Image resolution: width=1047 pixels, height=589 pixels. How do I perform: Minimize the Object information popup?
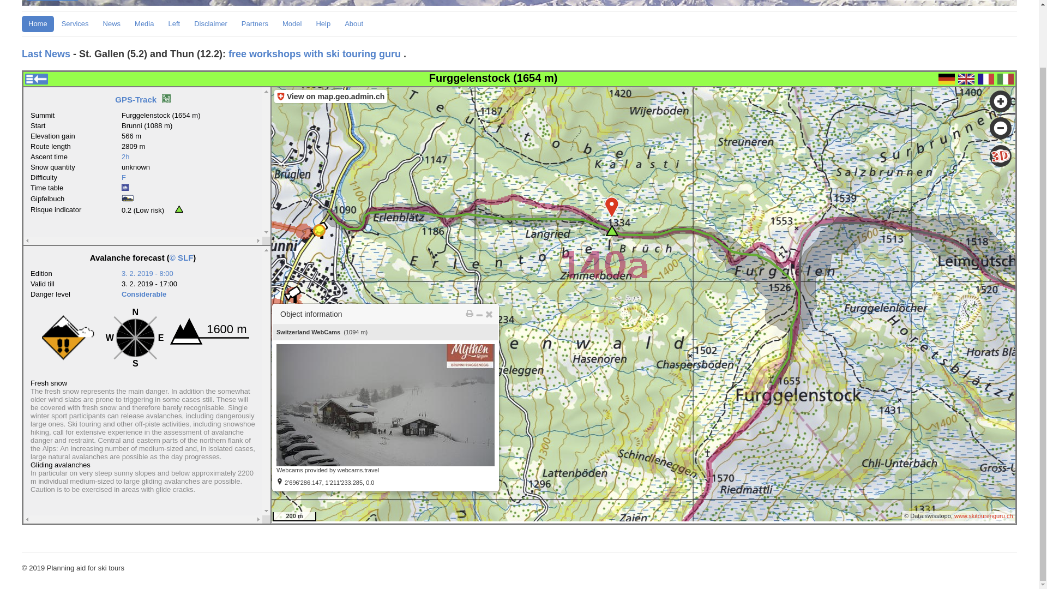pyautogui.click(x=479, y=315)
